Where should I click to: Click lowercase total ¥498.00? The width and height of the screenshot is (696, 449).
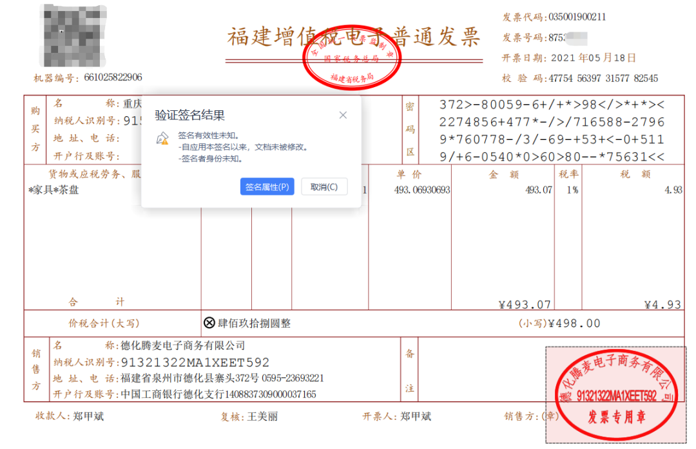[574, 323]
